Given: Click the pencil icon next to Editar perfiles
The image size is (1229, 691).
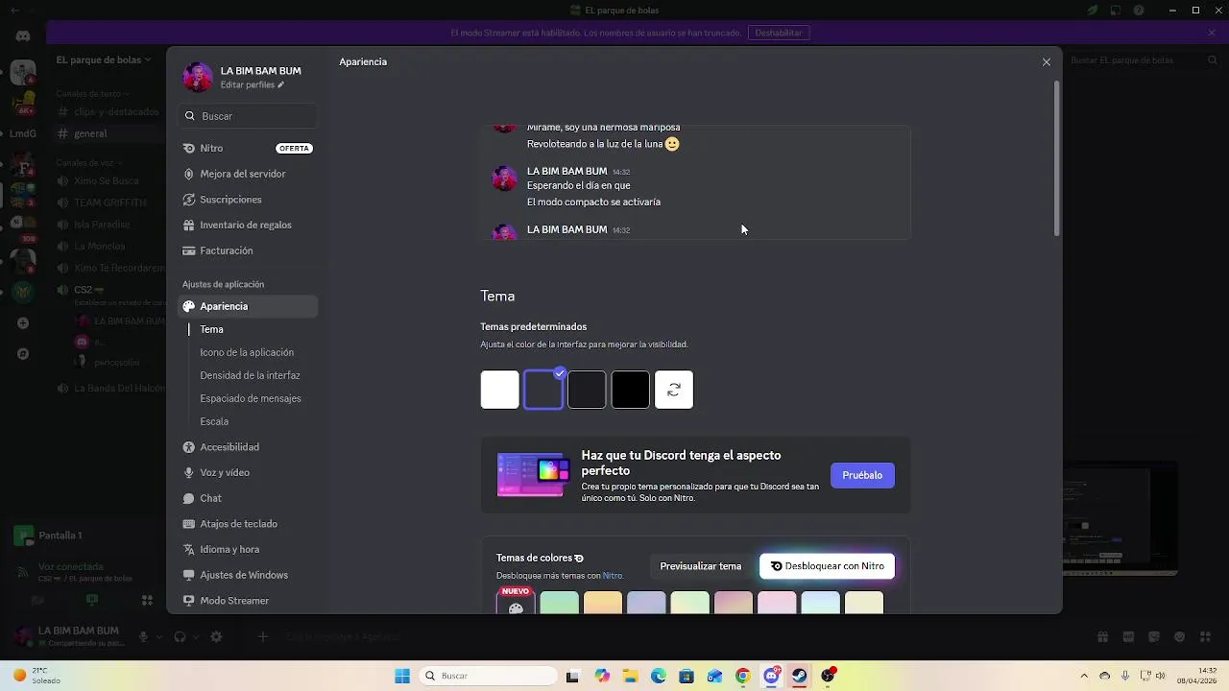Looking at the screenshot, I should click(x=281, y=85).
